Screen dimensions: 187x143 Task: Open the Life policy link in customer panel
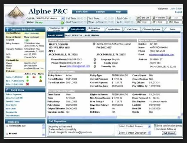click(x=14, y=84)
